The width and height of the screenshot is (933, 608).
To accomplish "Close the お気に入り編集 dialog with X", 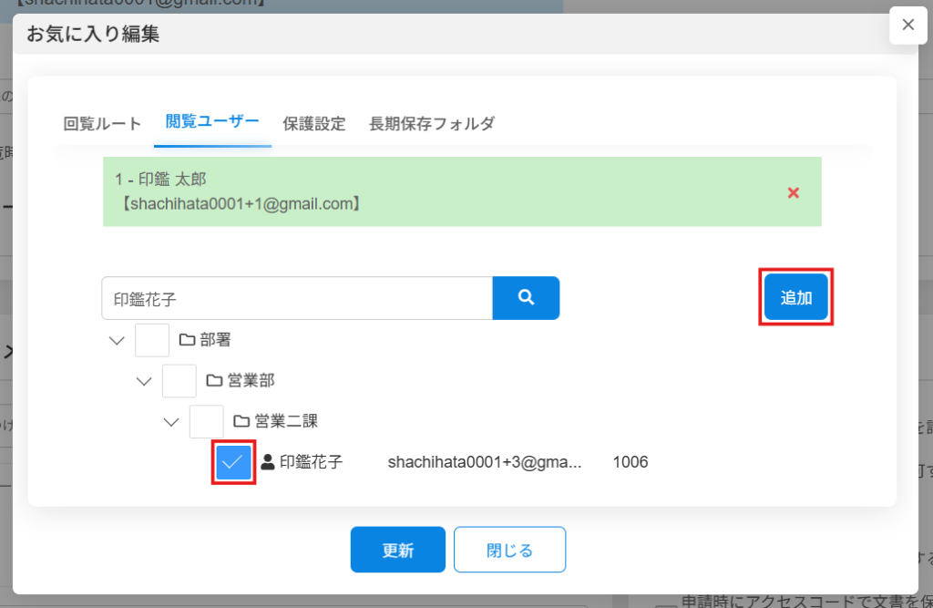I will pos(907,26).
